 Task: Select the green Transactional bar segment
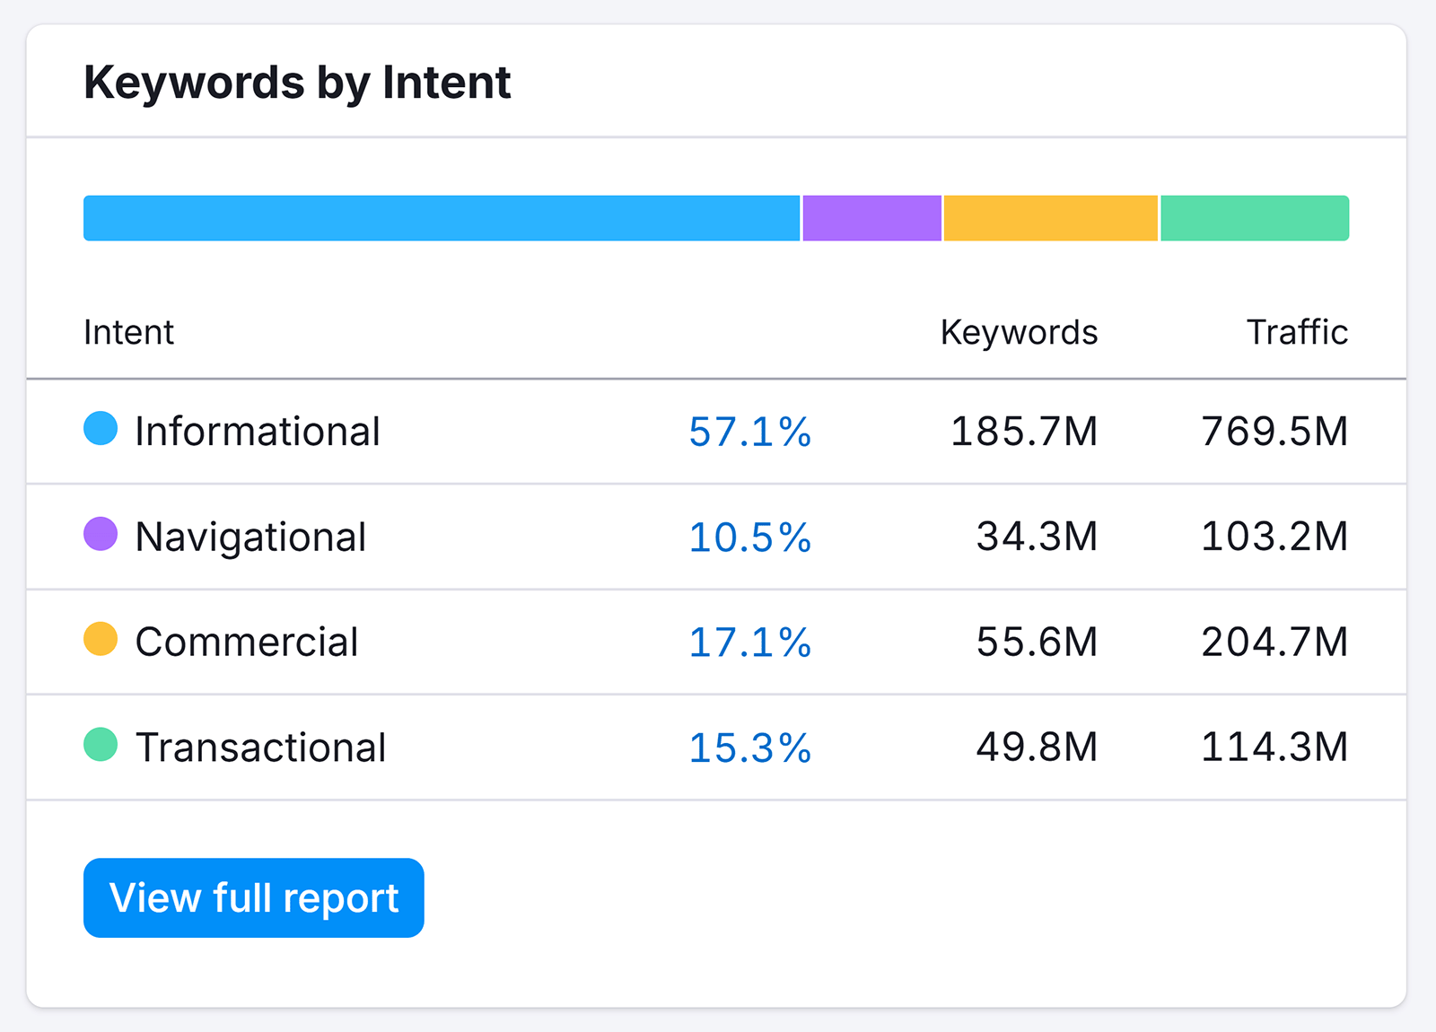(x=1253, y=217)
